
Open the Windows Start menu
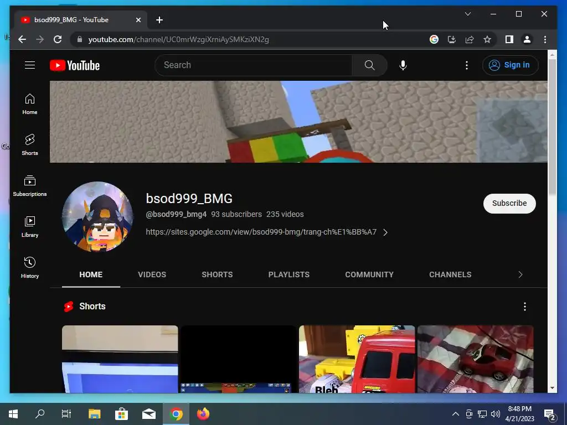pos(13,414)
